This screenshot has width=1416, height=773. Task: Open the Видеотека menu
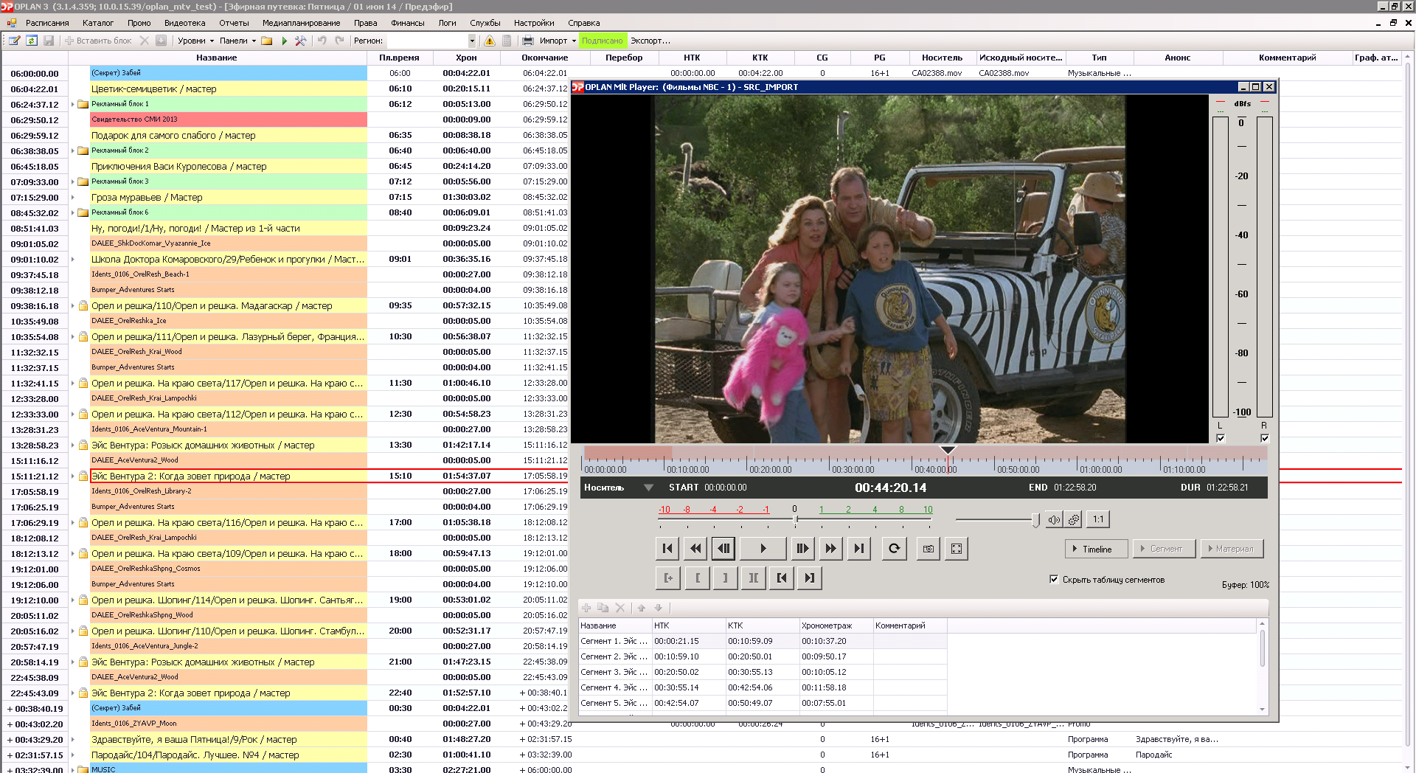click(184, 23)
